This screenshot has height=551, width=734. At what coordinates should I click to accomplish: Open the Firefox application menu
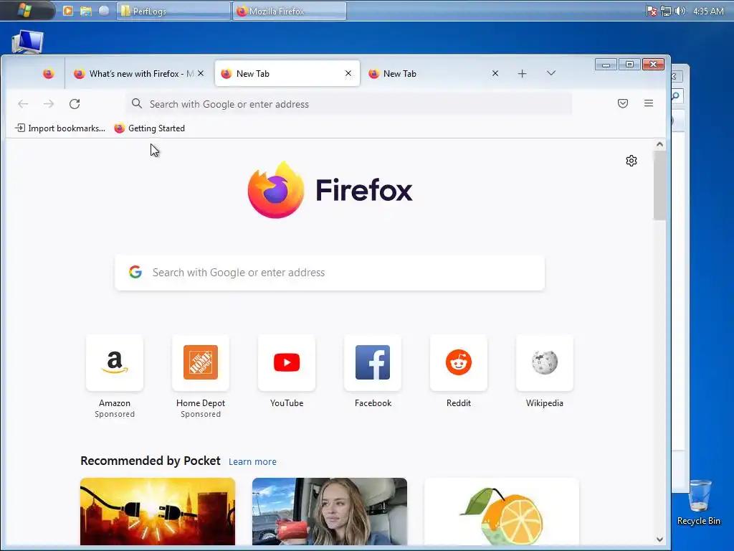648,103
